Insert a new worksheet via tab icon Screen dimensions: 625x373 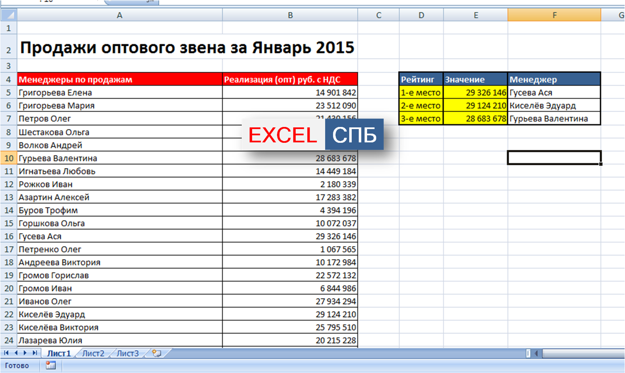coord(156,353)
